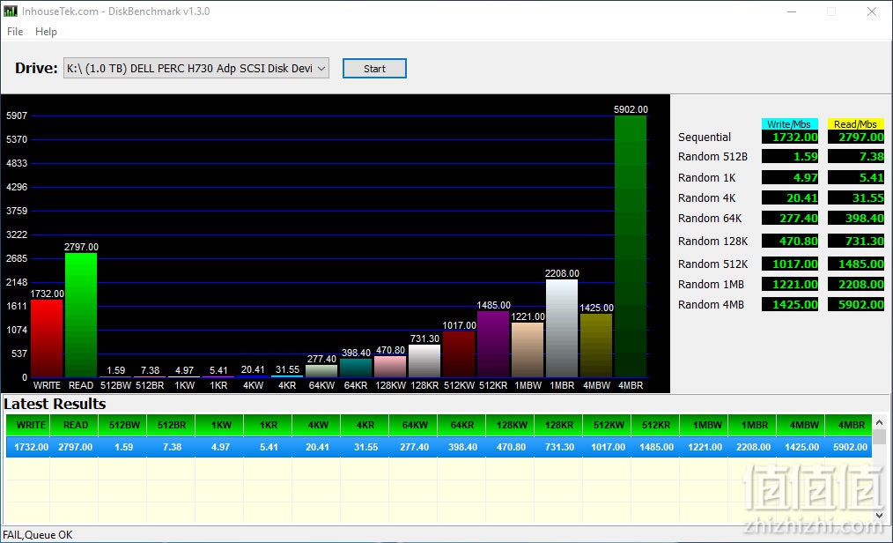893x543 pixels.
Task: Close the DiskBenchmark window
Action: pyautogui.click(x=871, y=11)
